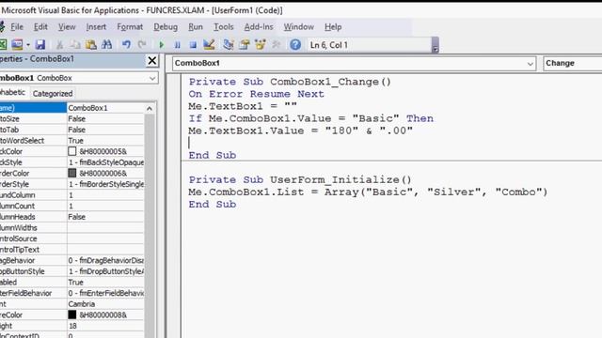Open the Insert object dropdown arrow
Viewport: 602px width, 338px height.
[x=28, y=45]
